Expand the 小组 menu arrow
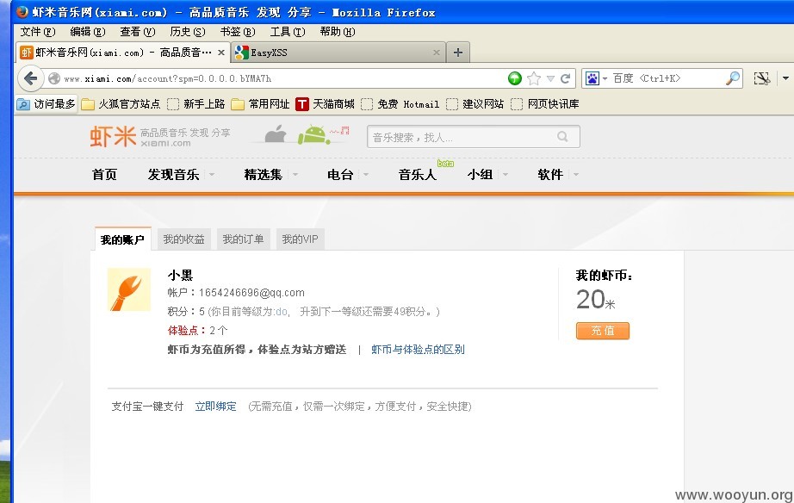The height and width of the screenshot is (503, 794). click(x=506, y=174)
